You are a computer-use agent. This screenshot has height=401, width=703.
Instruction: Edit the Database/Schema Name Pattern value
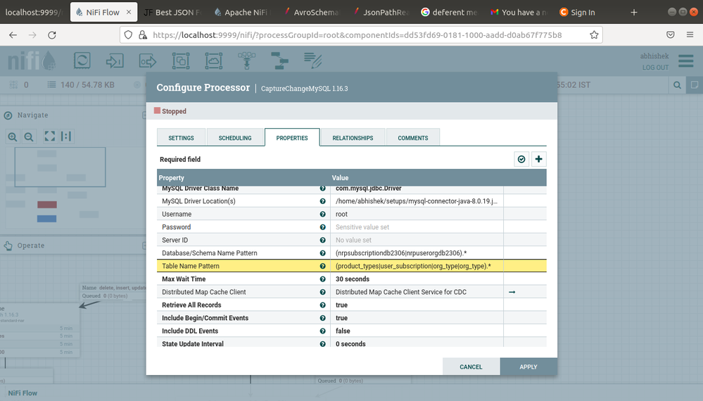pyautogui.click(x=415, y=253)
